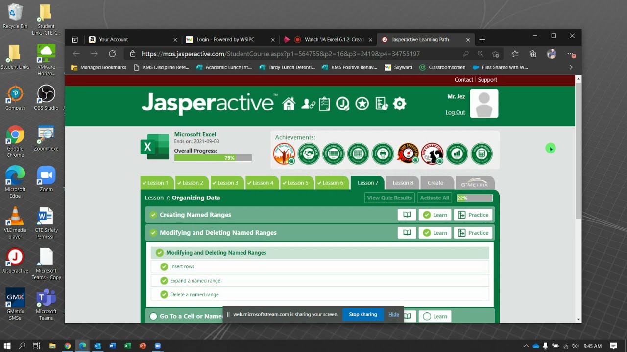627x352 pixels.
Task: Click Activate All button
Action: click(x=434, y=198)
